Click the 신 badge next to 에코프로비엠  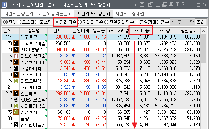click(16, 43)
